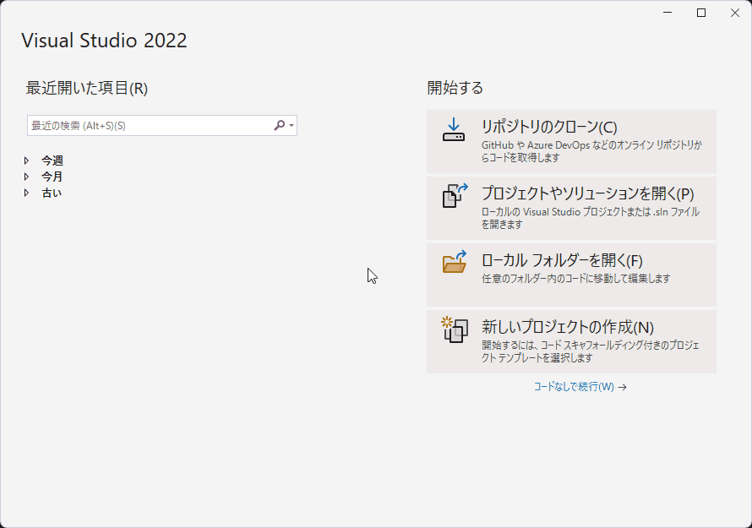Click the open local folder icon
Viewport: 752px width, 528px height.
[455, 261]
